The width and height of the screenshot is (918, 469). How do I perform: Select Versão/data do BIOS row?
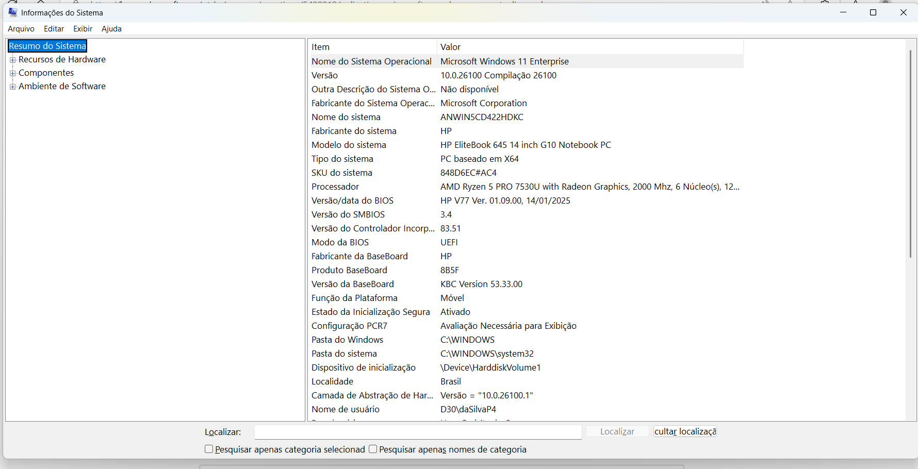[527, 200]
